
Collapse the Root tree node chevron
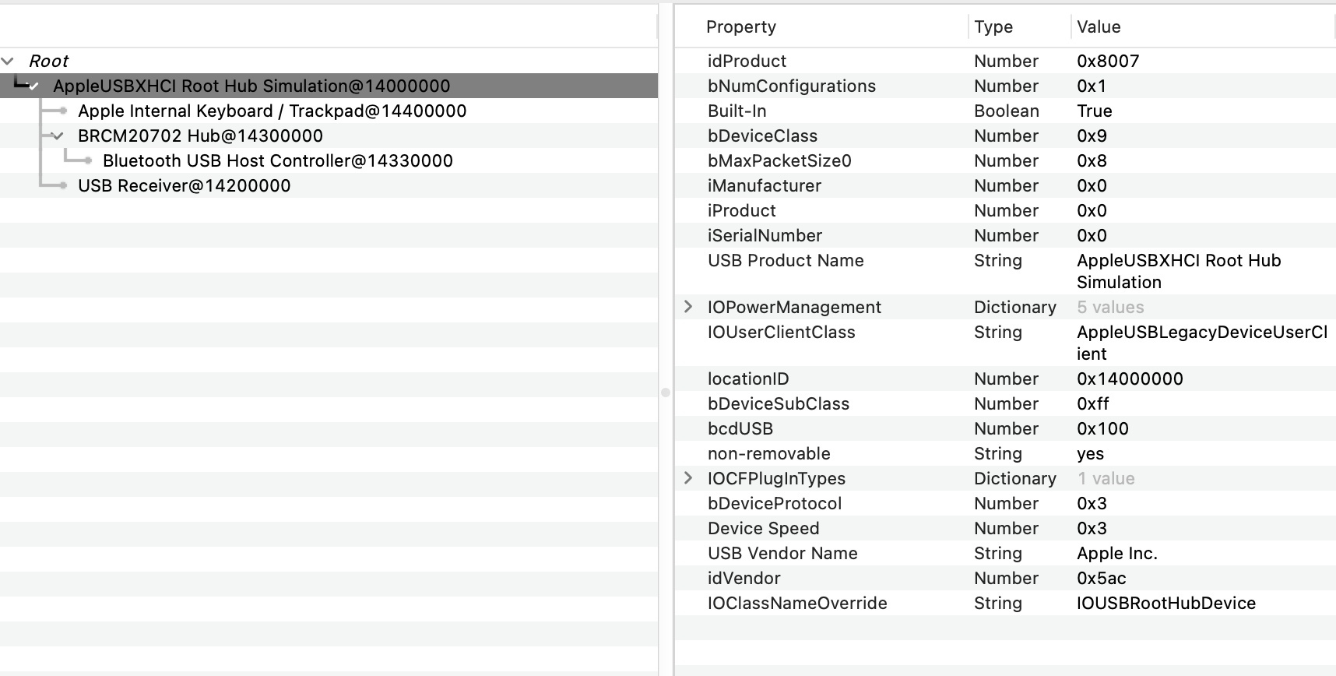[8, 61]
